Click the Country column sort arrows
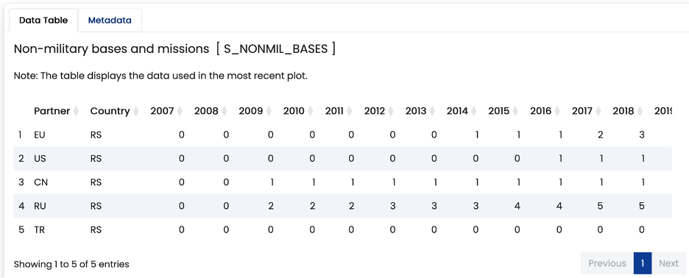 (135, 112)
